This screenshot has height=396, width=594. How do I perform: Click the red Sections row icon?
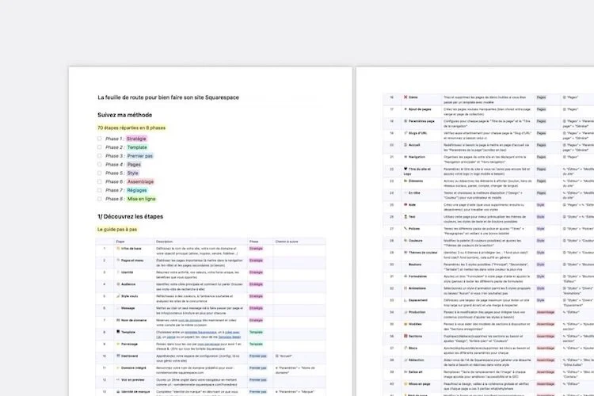(x=406, y=336)
